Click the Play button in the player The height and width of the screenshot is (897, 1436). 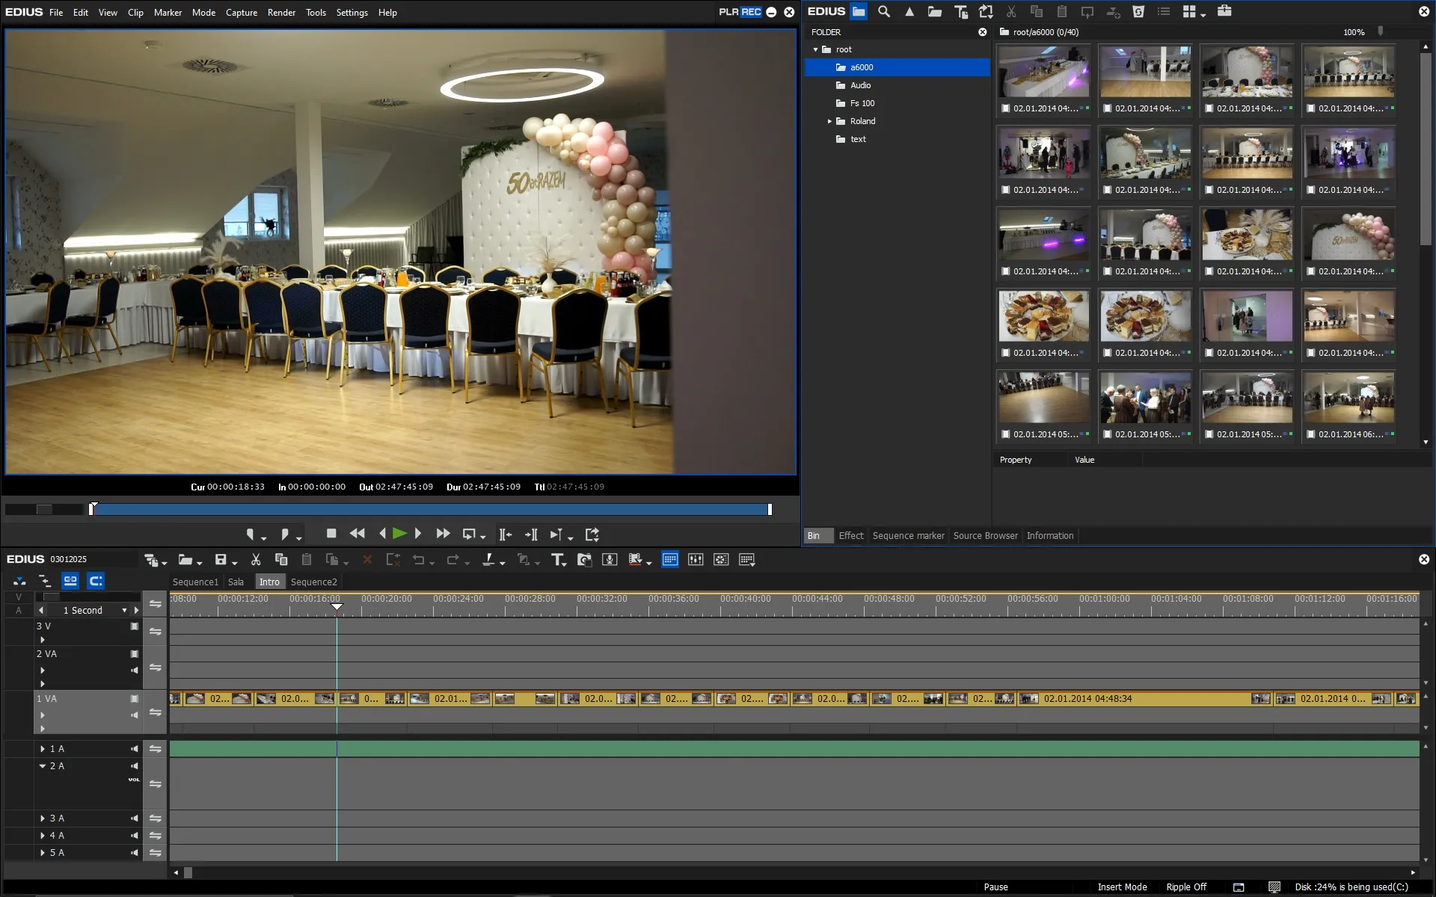pyautogui.click(x=399, y=534)
